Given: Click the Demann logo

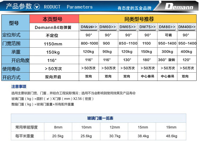Looking at the screenshot, I should tap(179, 6).
